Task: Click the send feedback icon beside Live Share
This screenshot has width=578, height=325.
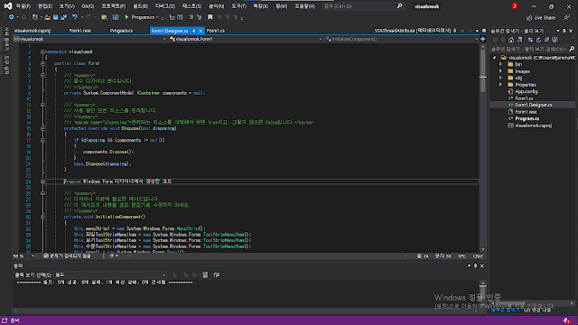Action: (567, 17)
